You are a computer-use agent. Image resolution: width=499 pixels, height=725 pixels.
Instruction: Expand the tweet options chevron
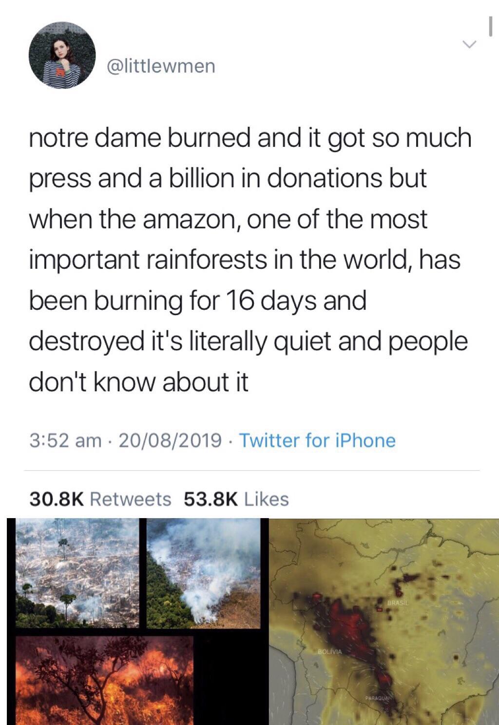[x=469, y=45]
